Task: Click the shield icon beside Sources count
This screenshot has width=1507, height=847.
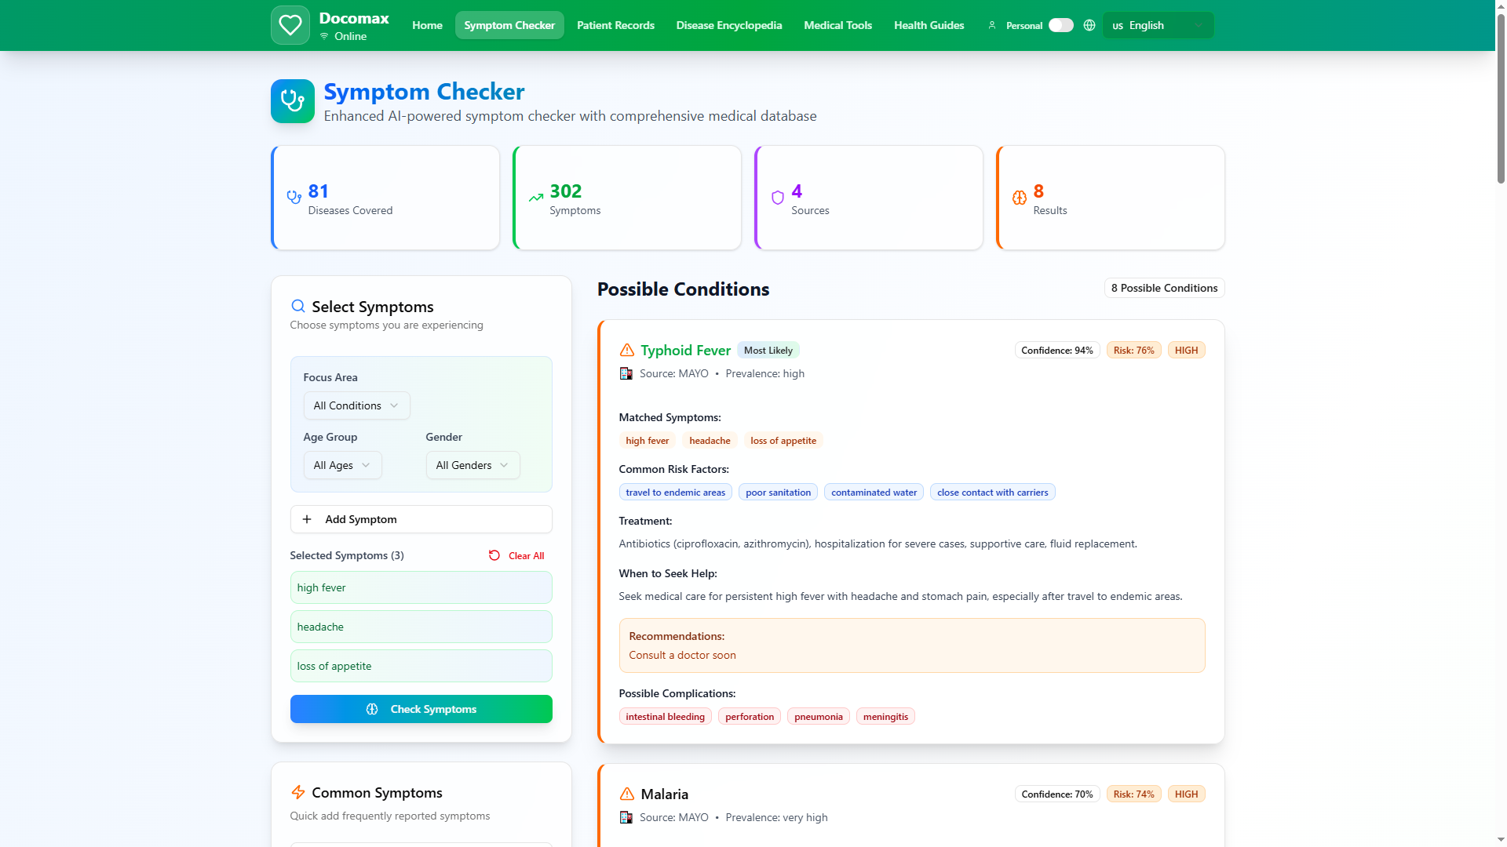Action: [x=777, y=198]
